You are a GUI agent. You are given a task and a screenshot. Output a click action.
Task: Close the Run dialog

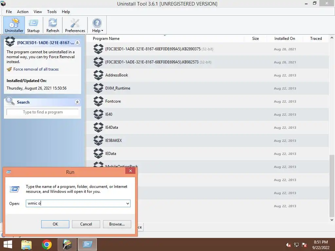(130, 171)
